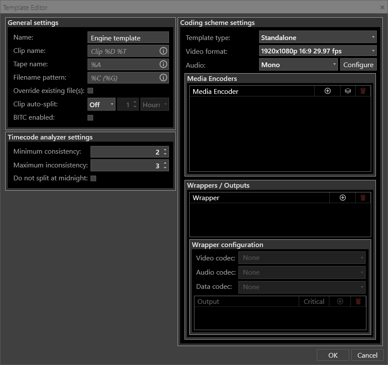Enable the BITC enabled checkbox
The width and height of the screenshot is (388, 365).
(91, 118)
